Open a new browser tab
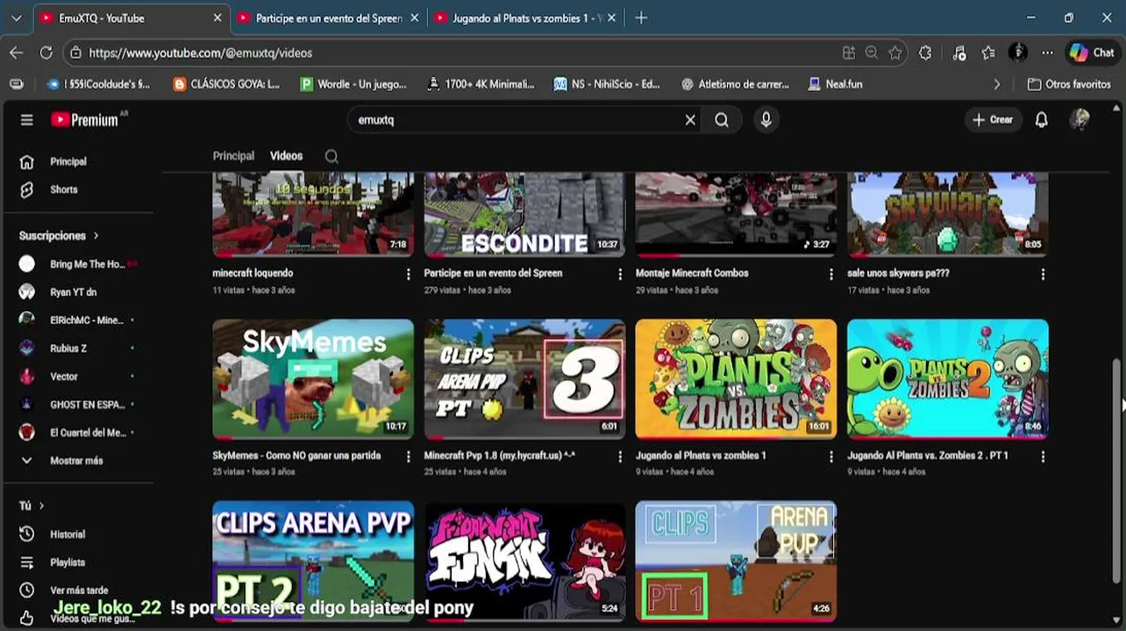 (641, 18)
